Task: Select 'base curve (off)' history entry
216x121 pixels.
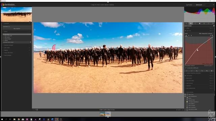Action: [17, 36]
